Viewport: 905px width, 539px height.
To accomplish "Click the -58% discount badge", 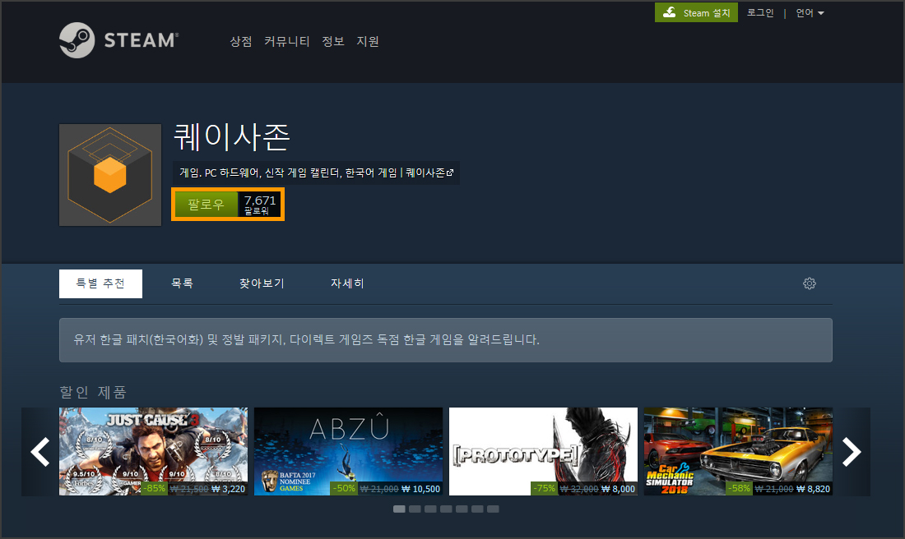I will click(x=740, y=488).
